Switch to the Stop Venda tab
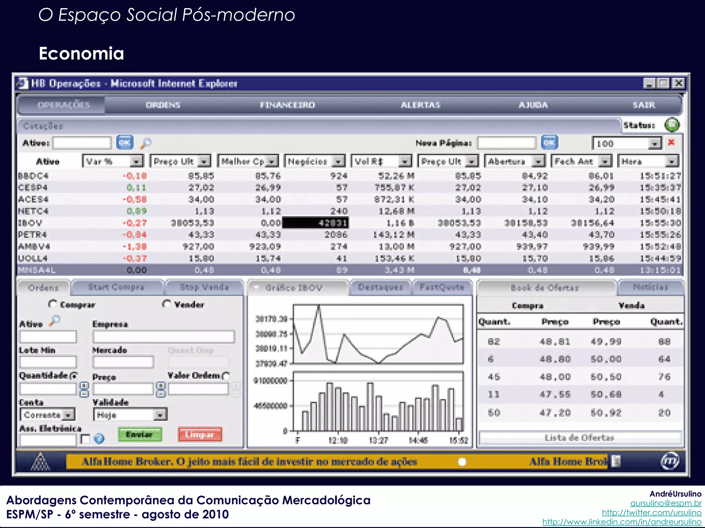 coord(204,287)
